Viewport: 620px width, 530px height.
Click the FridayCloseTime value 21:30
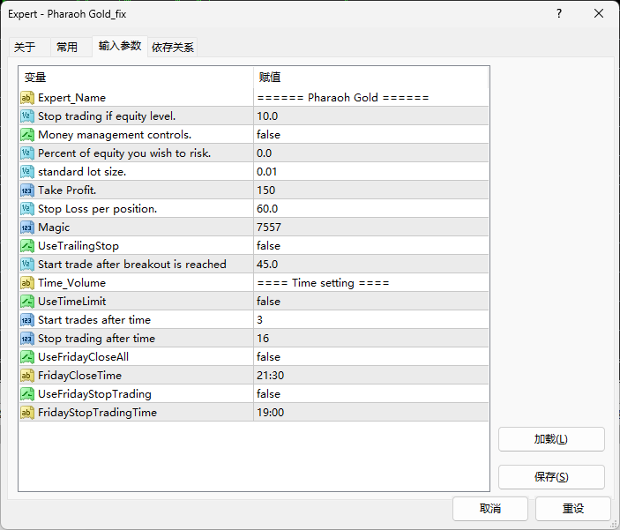tap(271, 376)
